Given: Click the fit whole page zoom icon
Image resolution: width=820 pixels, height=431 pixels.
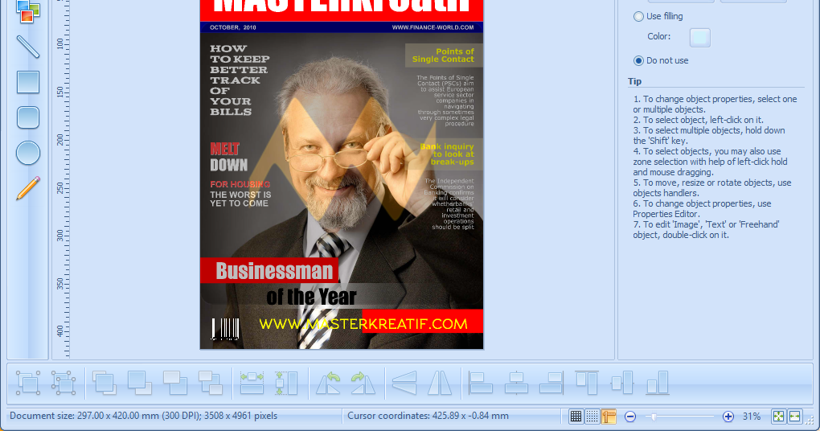Looking at the screenshot, I should click(778, 417).
